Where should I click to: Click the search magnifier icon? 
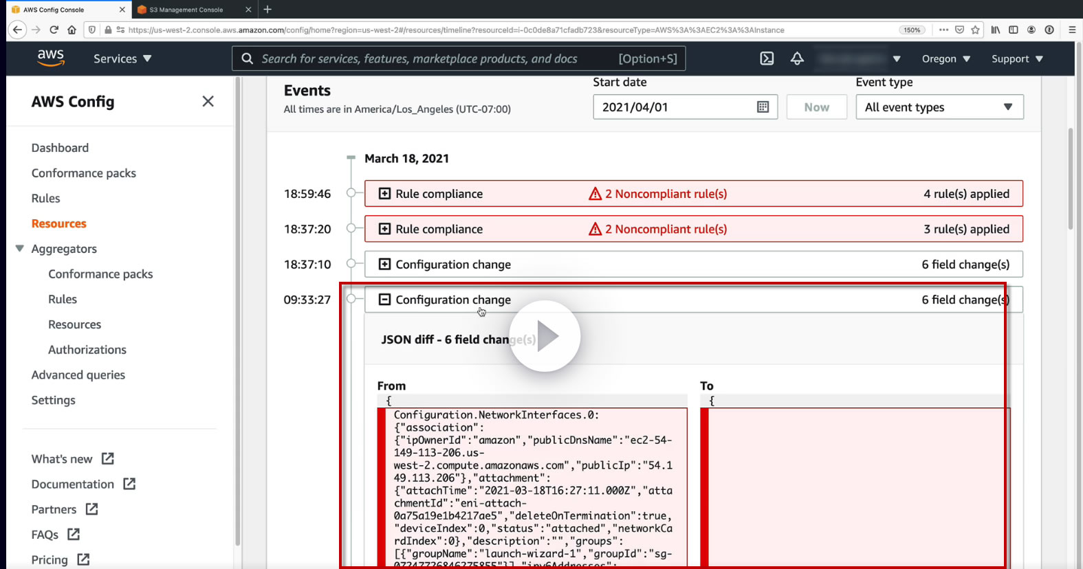tap(248, 58)
